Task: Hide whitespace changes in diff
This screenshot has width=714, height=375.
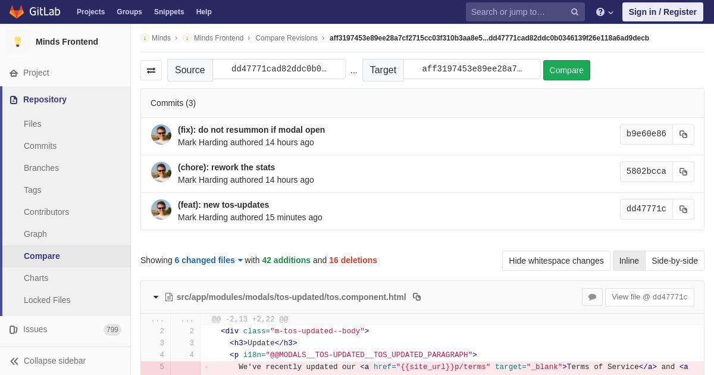Action: (x=556, y=261)
